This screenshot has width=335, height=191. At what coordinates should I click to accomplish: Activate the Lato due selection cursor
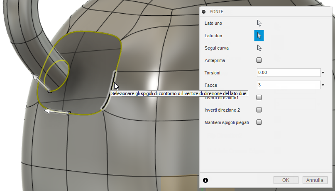point(259,36)
